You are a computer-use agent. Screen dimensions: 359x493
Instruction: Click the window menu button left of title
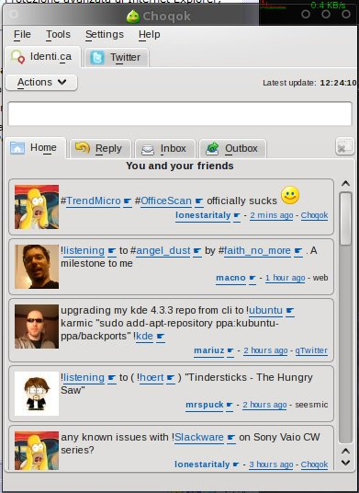point(14,15)
